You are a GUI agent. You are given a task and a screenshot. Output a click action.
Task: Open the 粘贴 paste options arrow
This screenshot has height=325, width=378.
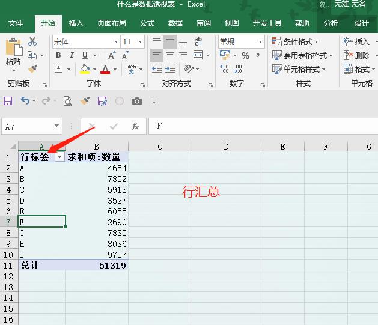[14, 71]
